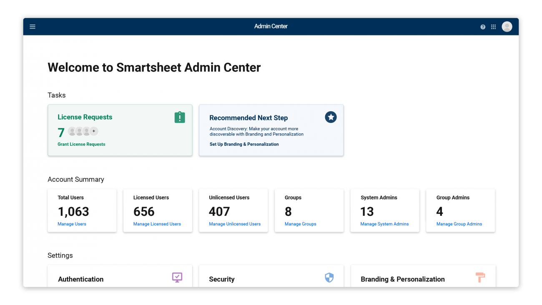Click the star icon on Recommended Next Step
The height and width of the screenshot is (305, 542).
(331, 117)
